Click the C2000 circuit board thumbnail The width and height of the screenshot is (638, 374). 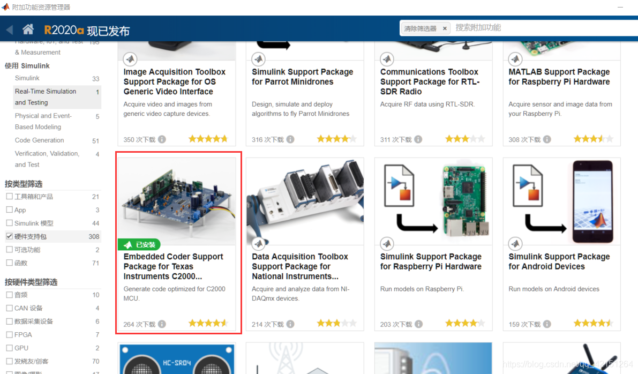pos(177,201)
